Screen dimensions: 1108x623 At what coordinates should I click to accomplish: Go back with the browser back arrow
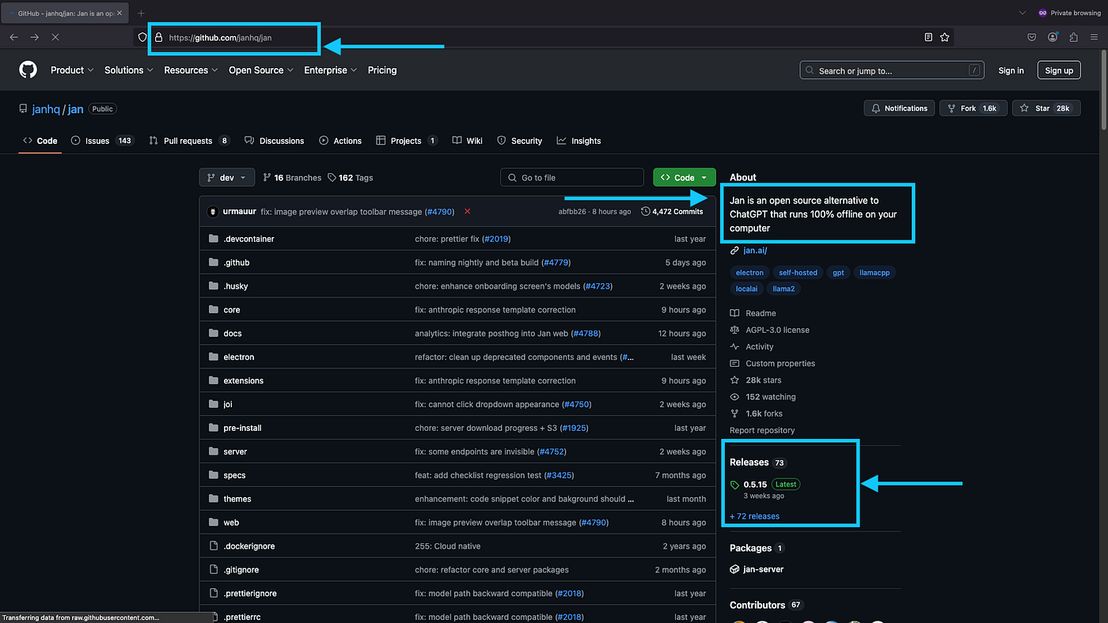coord(13,37)
